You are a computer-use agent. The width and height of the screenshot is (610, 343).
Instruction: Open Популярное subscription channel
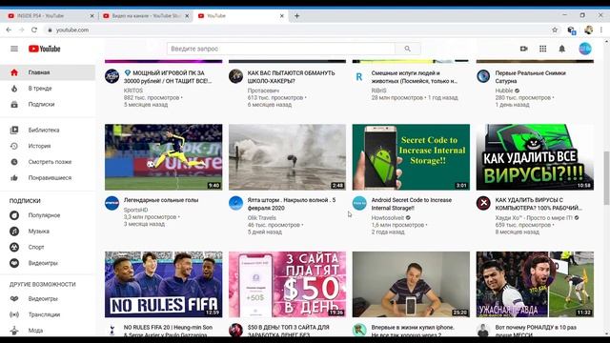pyautogui.click(x=48, y=215)
